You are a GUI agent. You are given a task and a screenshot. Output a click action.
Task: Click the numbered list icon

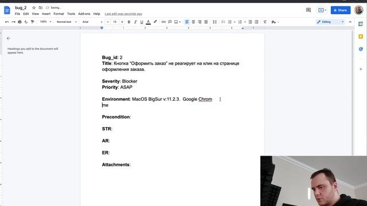tap(240, 22)
